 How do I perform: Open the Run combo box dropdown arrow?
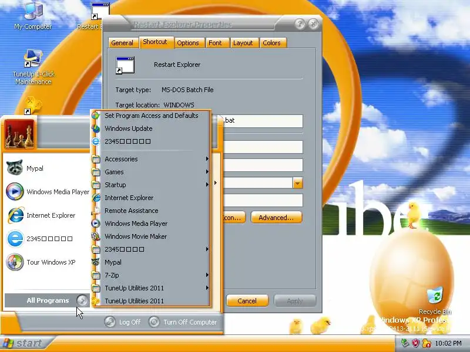coord(298,183)
